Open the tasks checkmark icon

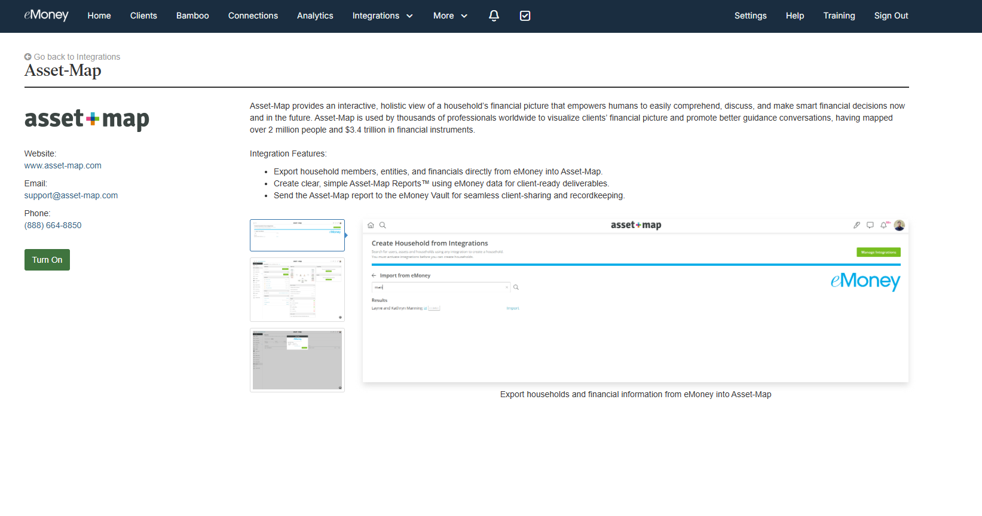[525, 16]
